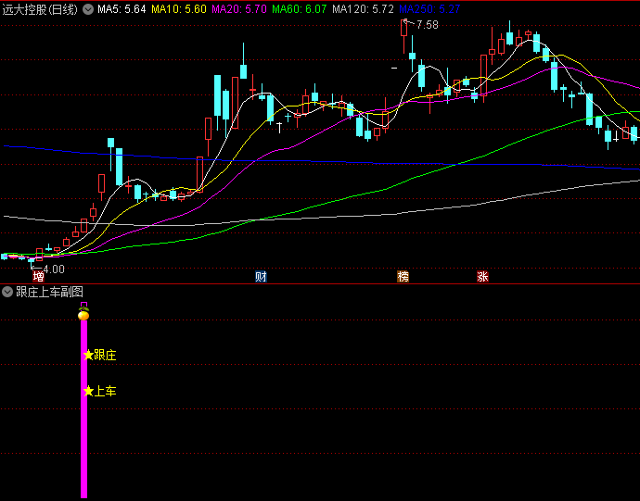Click the 涨 limit-up marker icon

pyautogui.click(x=483, y=277)
